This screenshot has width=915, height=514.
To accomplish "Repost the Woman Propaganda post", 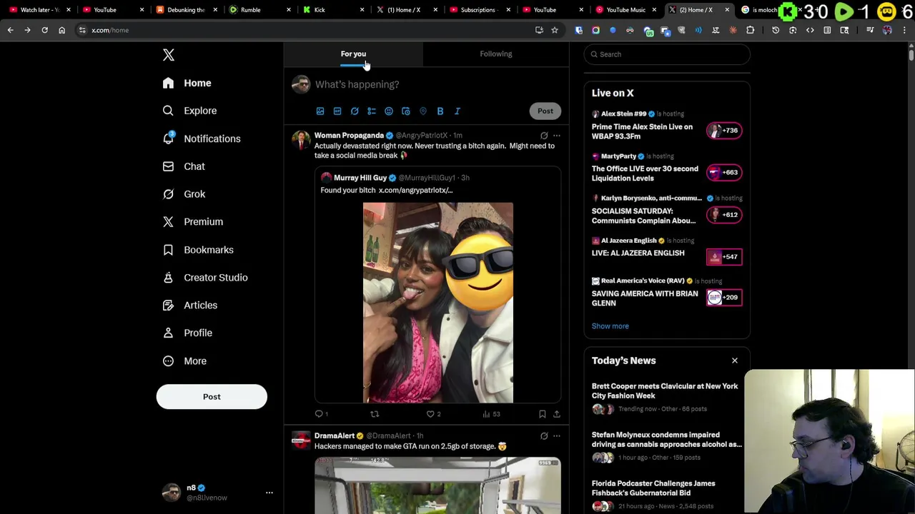I will (x=375, y=414).
